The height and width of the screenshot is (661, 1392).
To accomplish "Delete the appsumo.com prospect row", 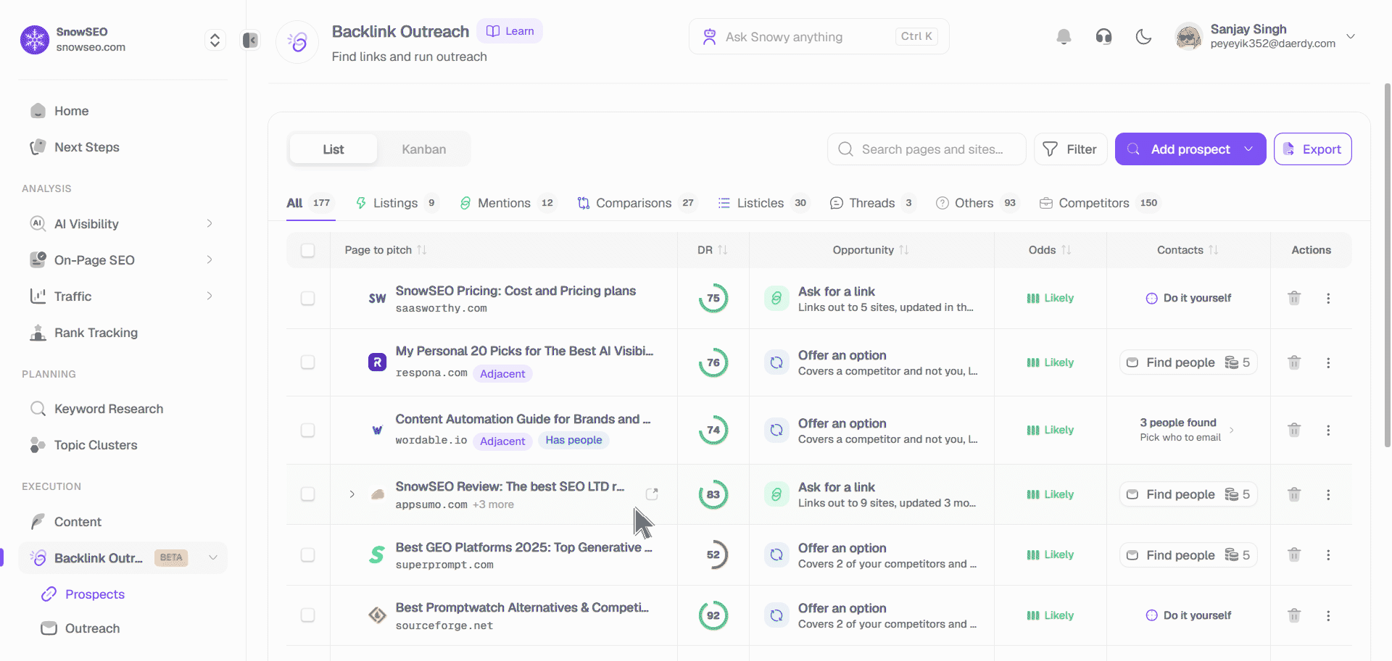I will click(x=1294, y=494).
